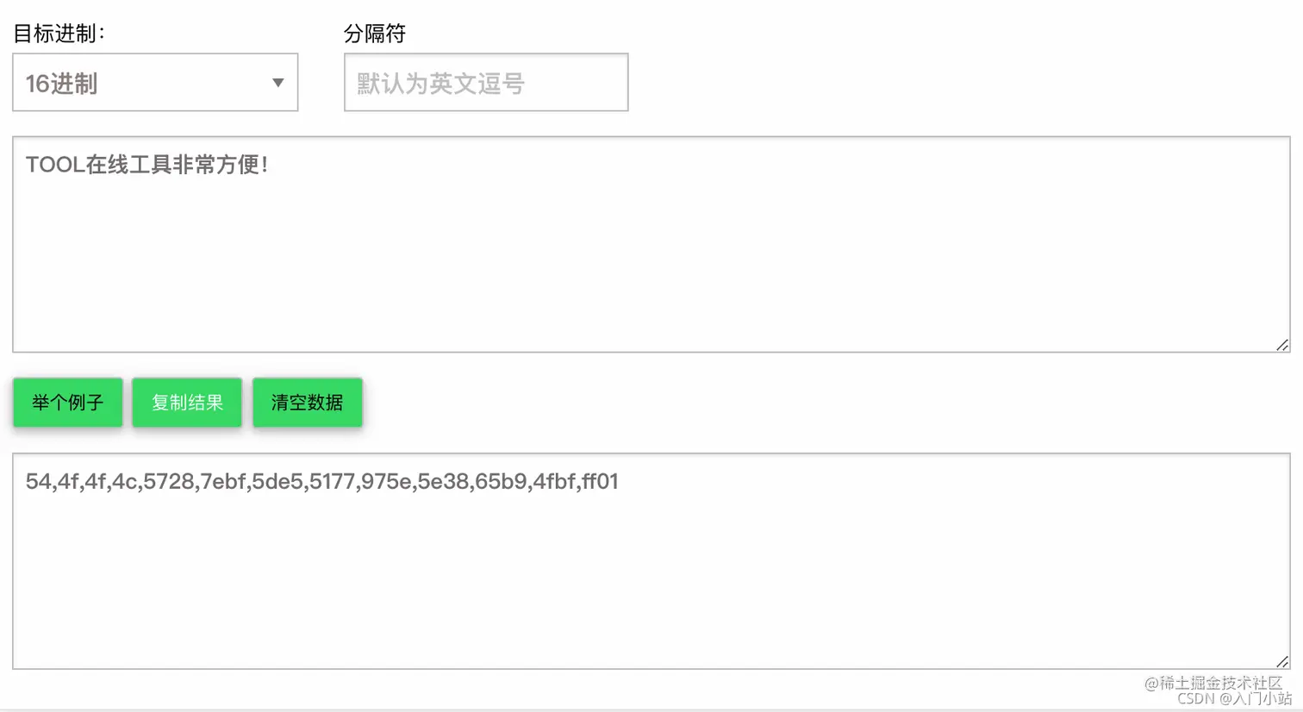Copy results with the 复制结果 button

[x=187, y=403]
